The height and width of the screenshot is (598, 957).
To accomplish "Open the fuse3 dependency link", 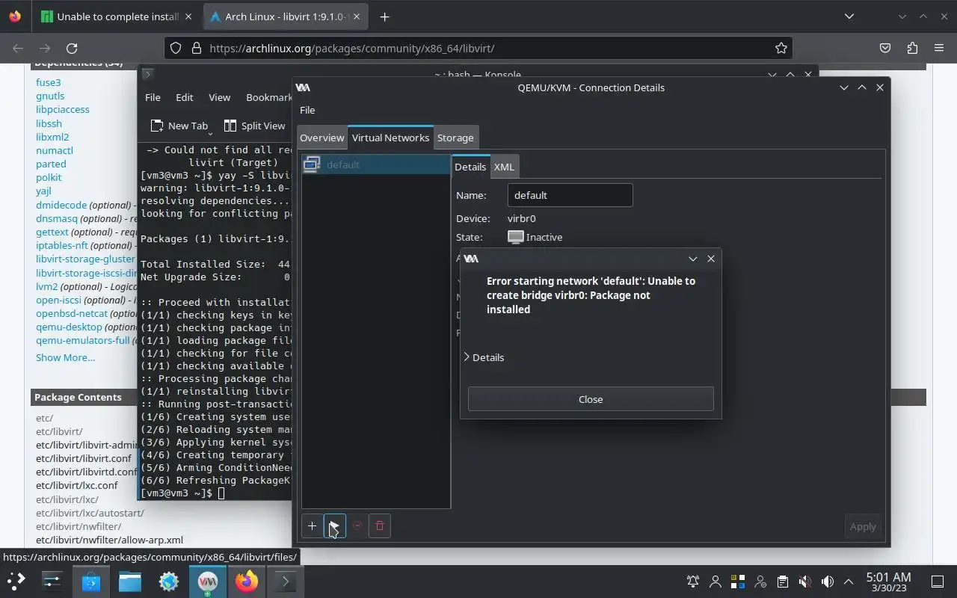I will pos(49,82).
